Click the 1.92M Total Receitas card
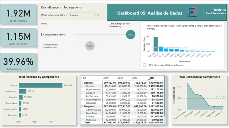The height and width of the screenshot is (128, 229). click(x=18, y=14)
